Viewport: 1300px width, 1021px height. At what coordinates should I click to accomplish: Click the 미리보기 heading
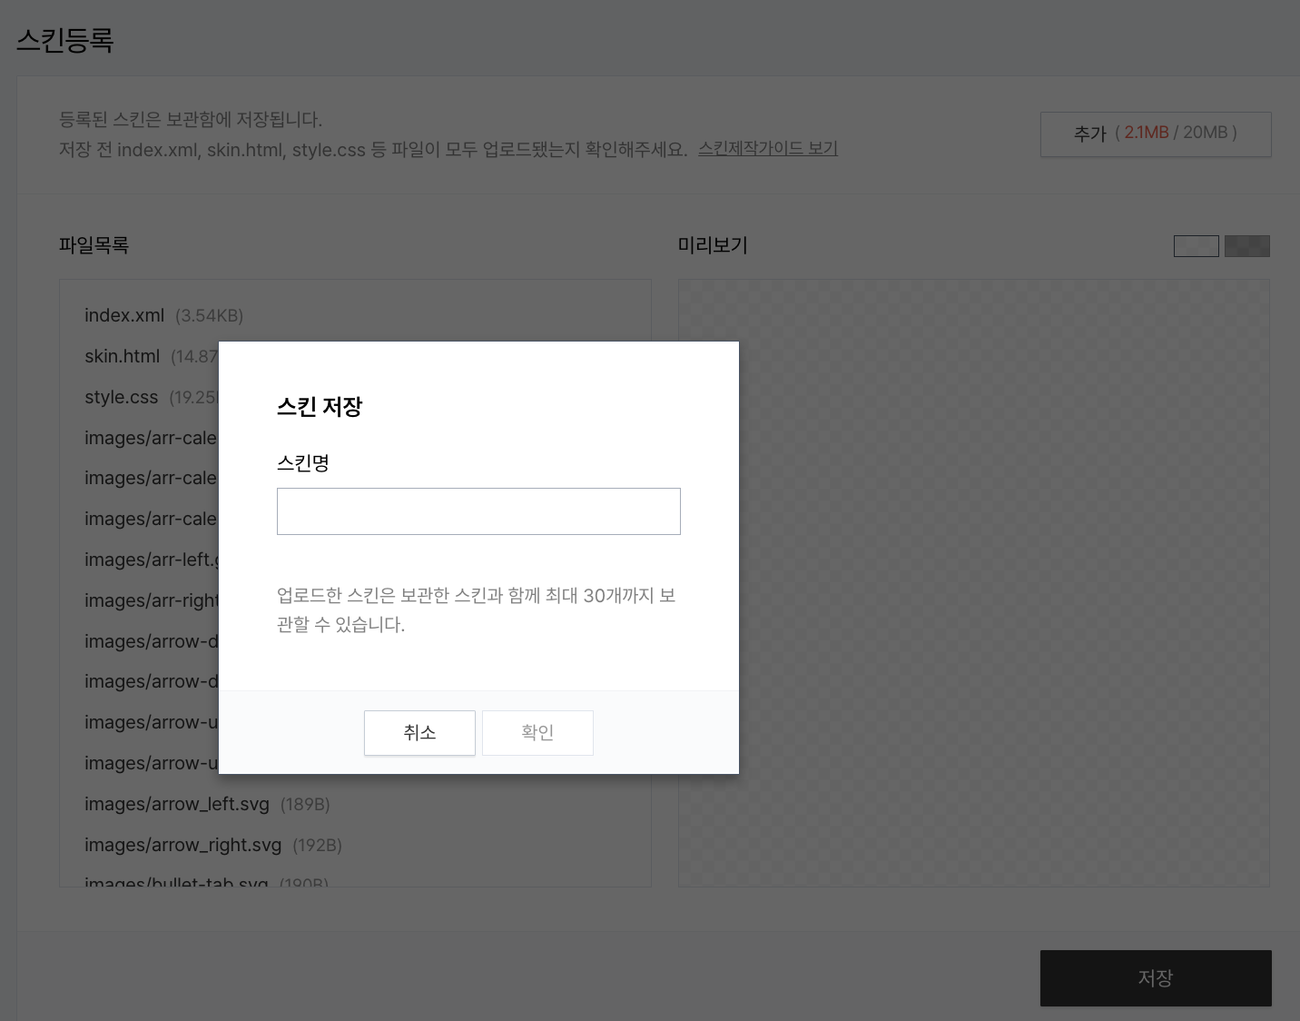pyautogui.click(x=713, y=245)
